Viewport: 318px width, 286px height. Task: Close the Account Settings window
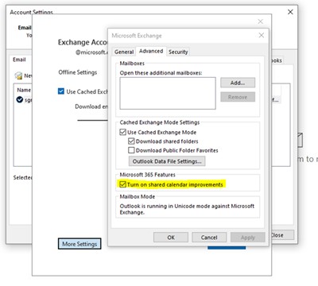(290, 12)
